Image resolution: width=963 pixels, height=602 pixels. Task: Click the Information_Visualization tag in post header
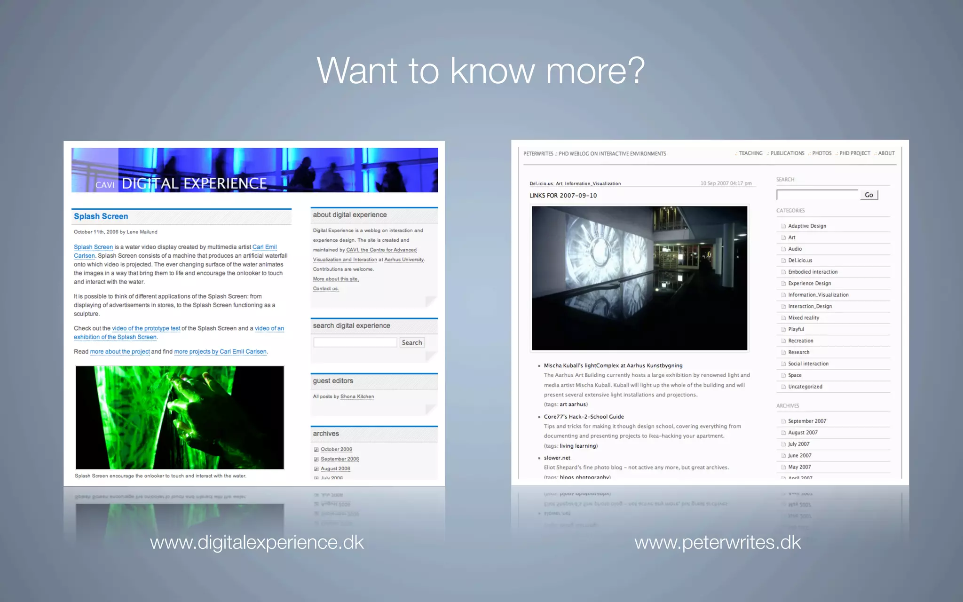[x=592, y=184]
